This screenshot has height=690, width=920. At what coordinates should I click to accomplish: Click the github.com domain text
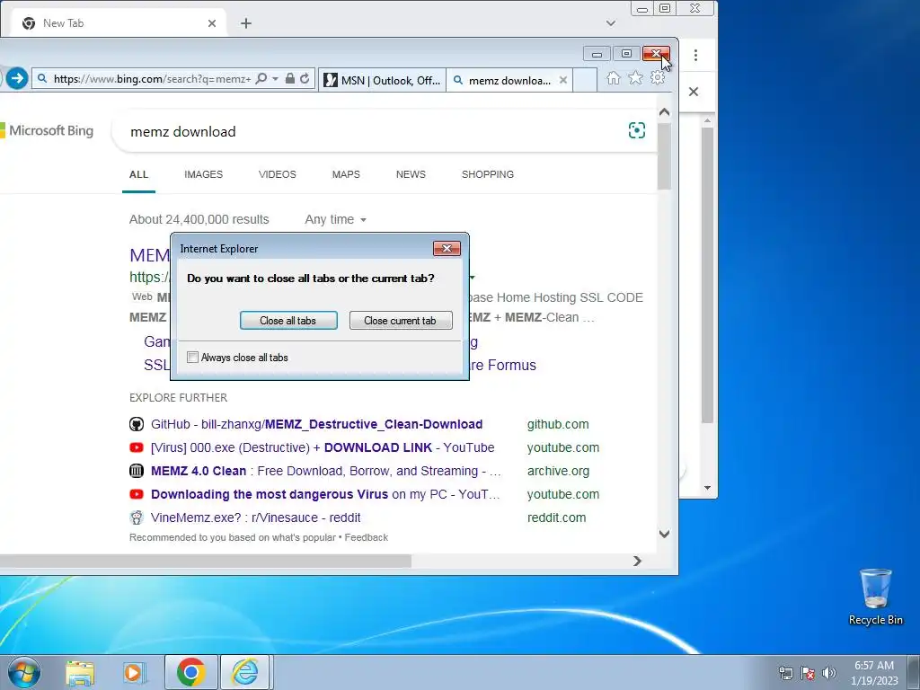558,424
